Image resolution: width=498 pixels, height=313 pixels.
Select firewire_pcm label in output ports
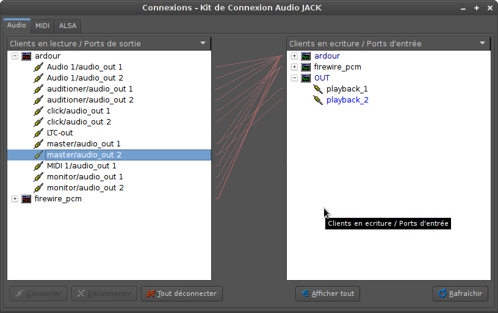58,199
